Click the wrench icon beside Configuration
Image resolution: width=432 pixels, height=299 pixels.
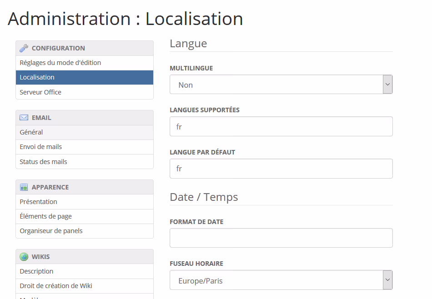(x=24, y=48)
